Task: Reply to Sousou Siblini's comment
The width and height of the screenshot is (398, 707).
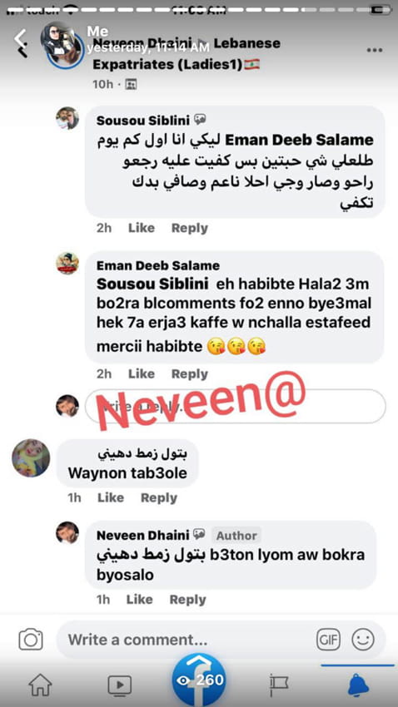Action: click(190, 228)
